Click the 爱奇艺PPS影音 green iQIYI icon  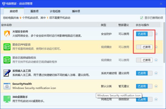coord(7,47)
